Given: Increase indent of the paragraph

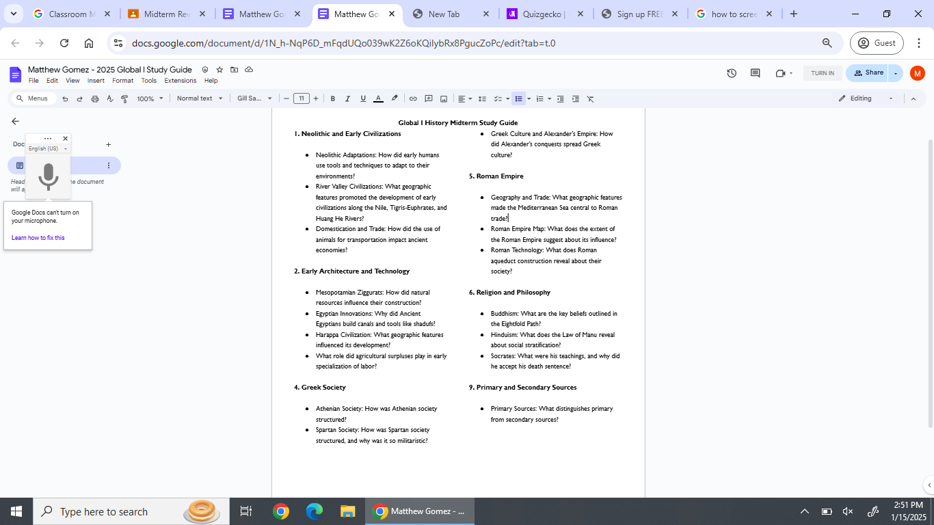Looking at the screenshot, I should [x=575, y=98].
